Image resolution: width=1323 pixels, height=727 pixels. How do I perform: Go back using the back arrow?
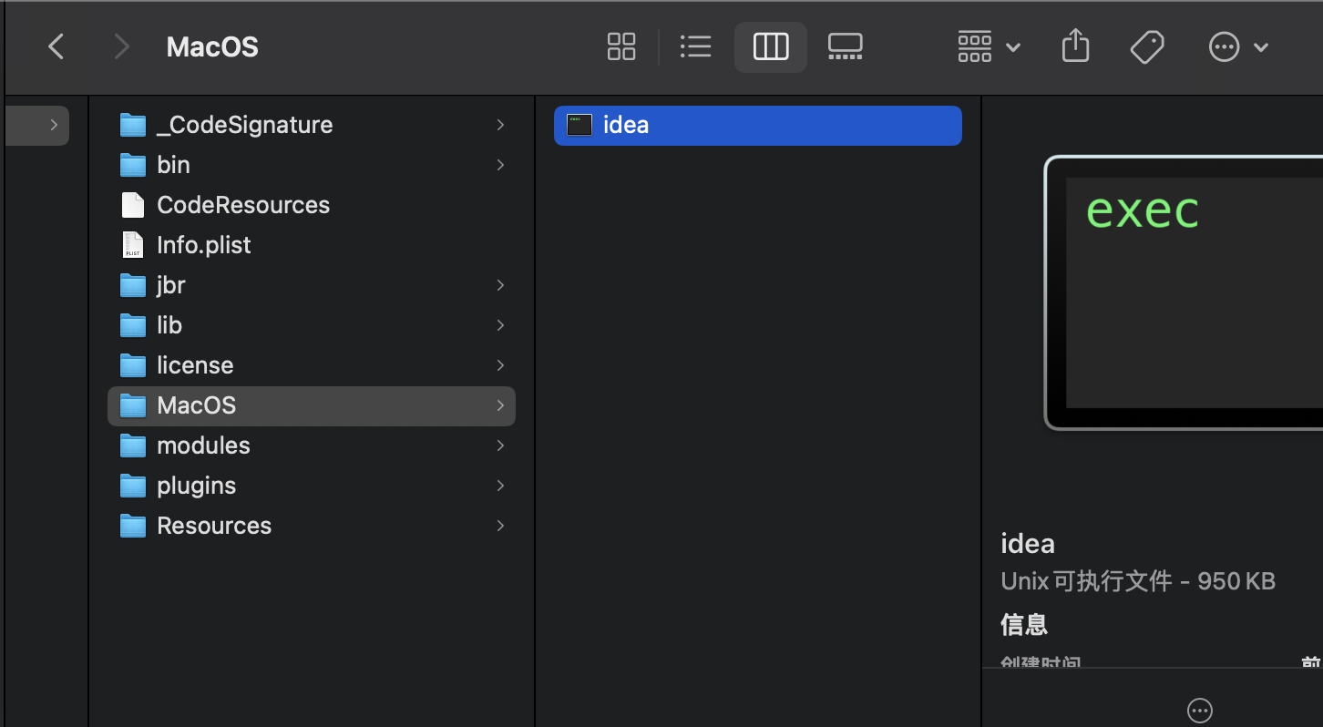click(56, 46)
